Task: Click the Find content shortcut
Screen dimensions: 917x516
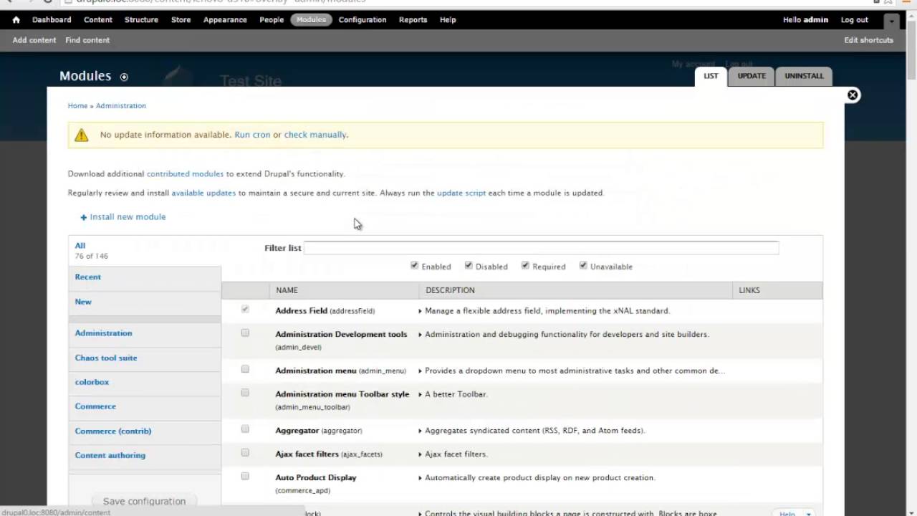Action: click(87, 40)
